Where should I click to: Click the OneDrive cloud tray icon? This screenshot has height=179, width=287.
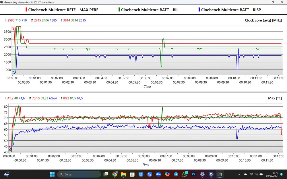coord(245,174)
